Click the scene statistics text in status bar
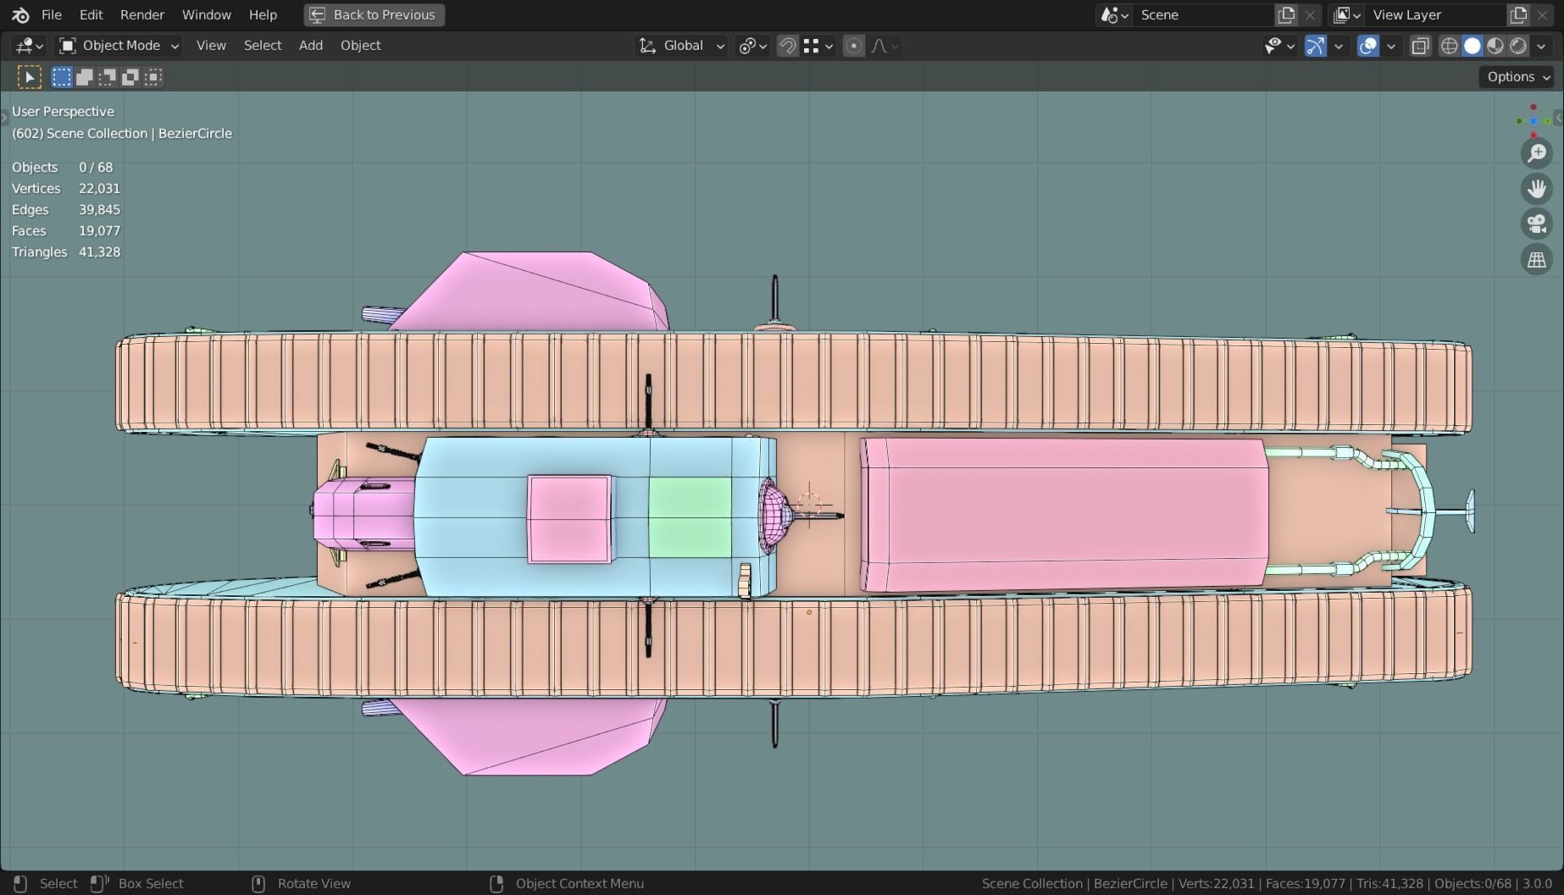Image resolution: width=1564 pixels, height=895 pixels. click(1267, 884)
